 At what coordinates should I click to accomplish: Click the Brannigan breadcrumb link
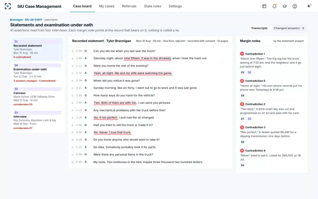pyautogui.click(x=16, y=20)
